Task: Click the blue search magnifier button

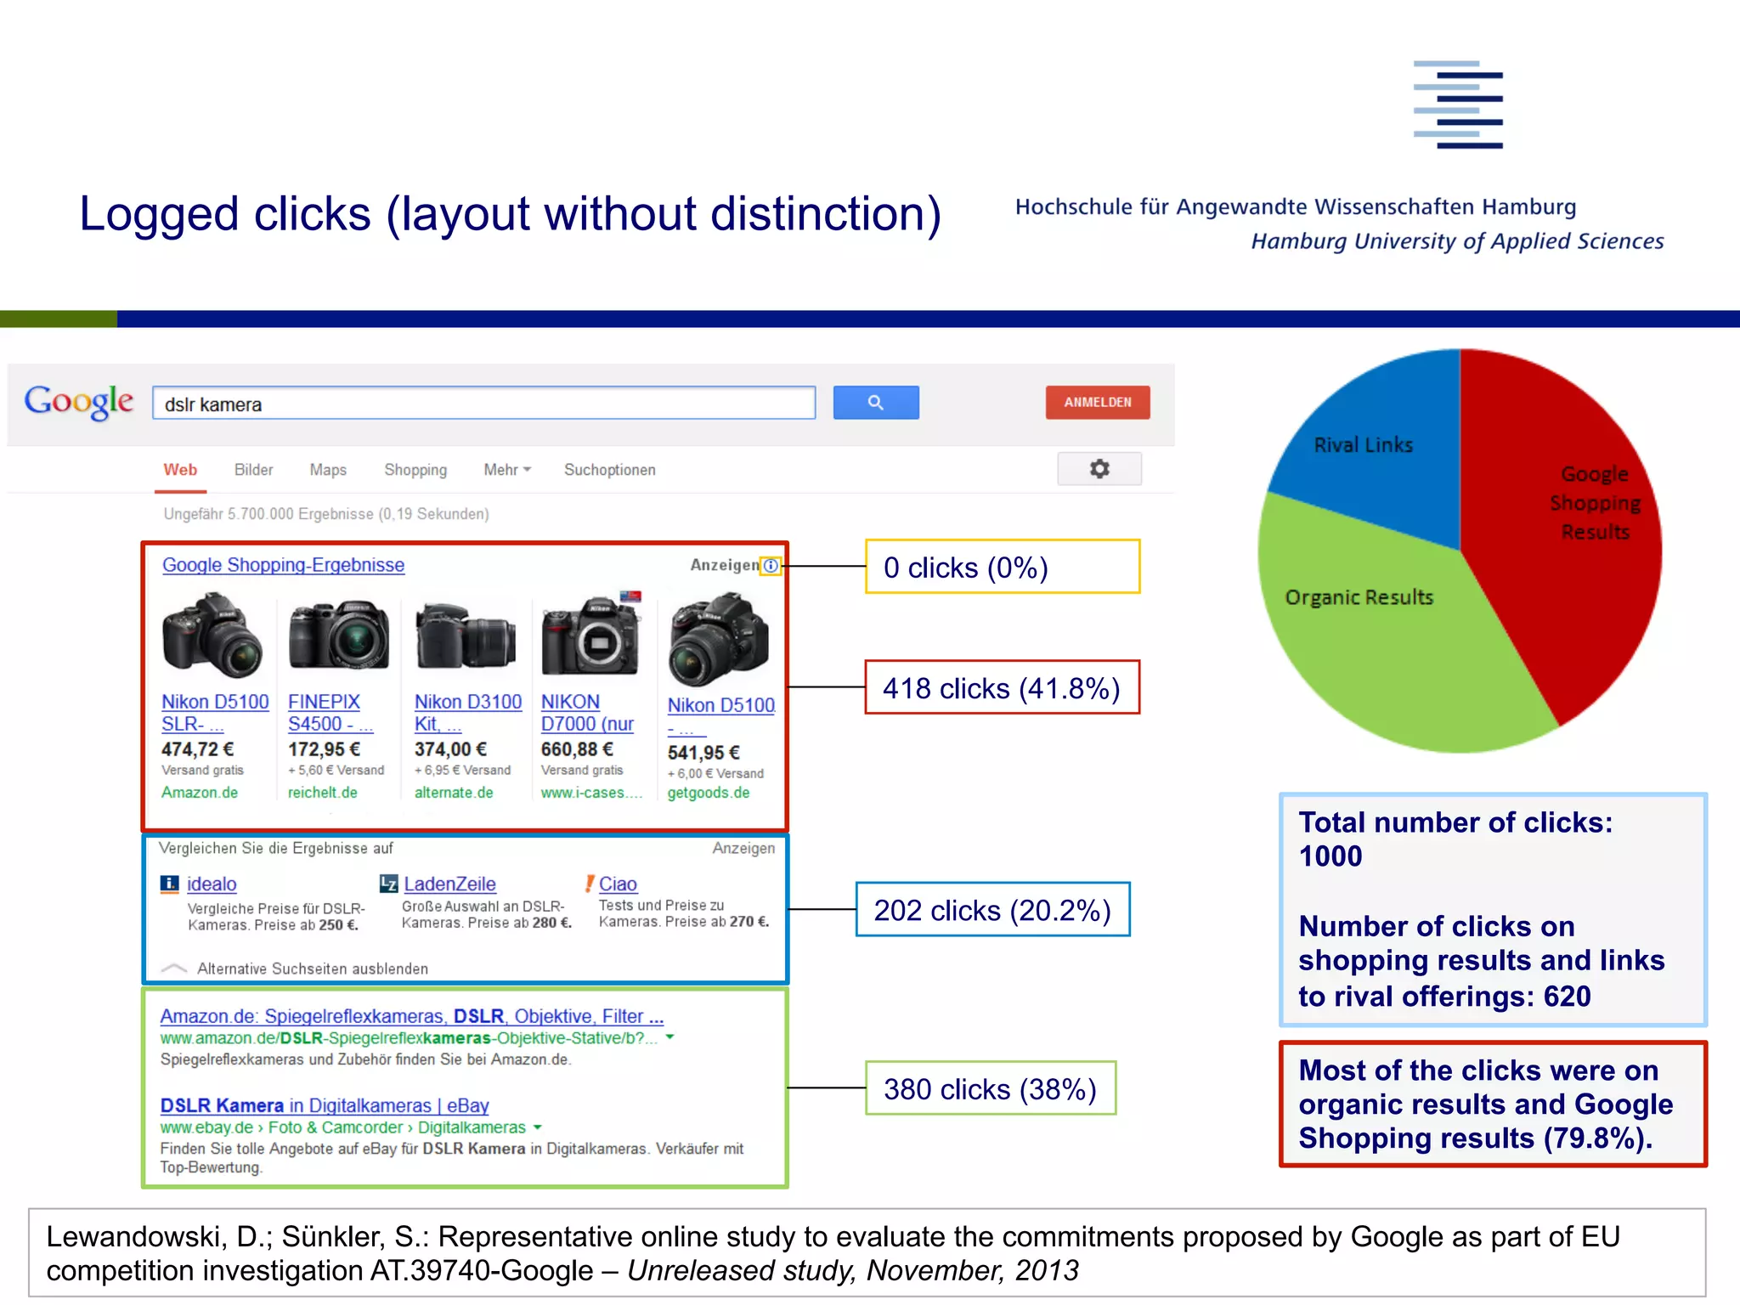Action: [876, 403]
